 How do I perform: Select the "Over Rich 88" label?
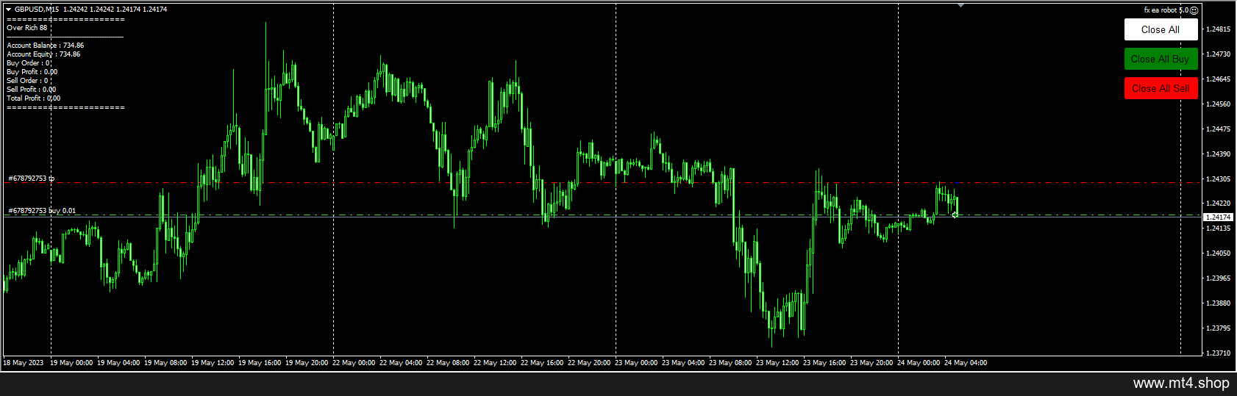26,28
